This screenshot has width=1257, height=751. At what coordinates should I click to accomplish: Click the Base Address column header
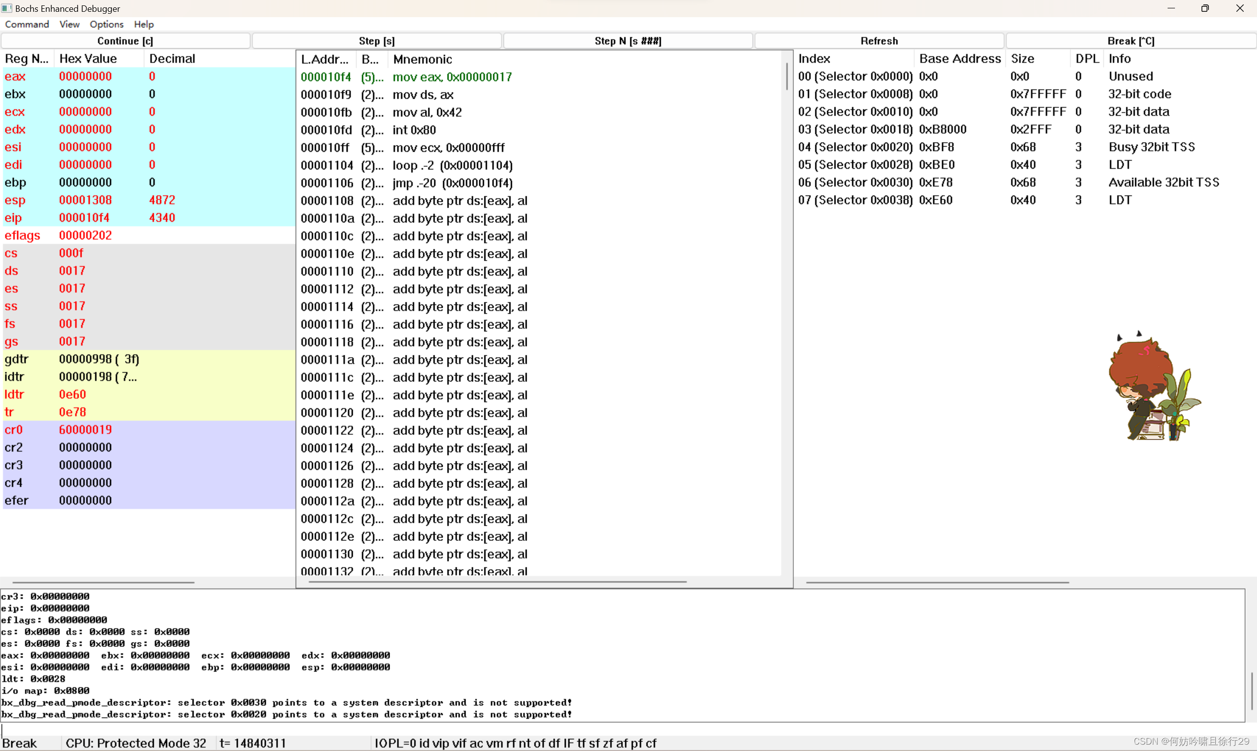tap(960, 59)
